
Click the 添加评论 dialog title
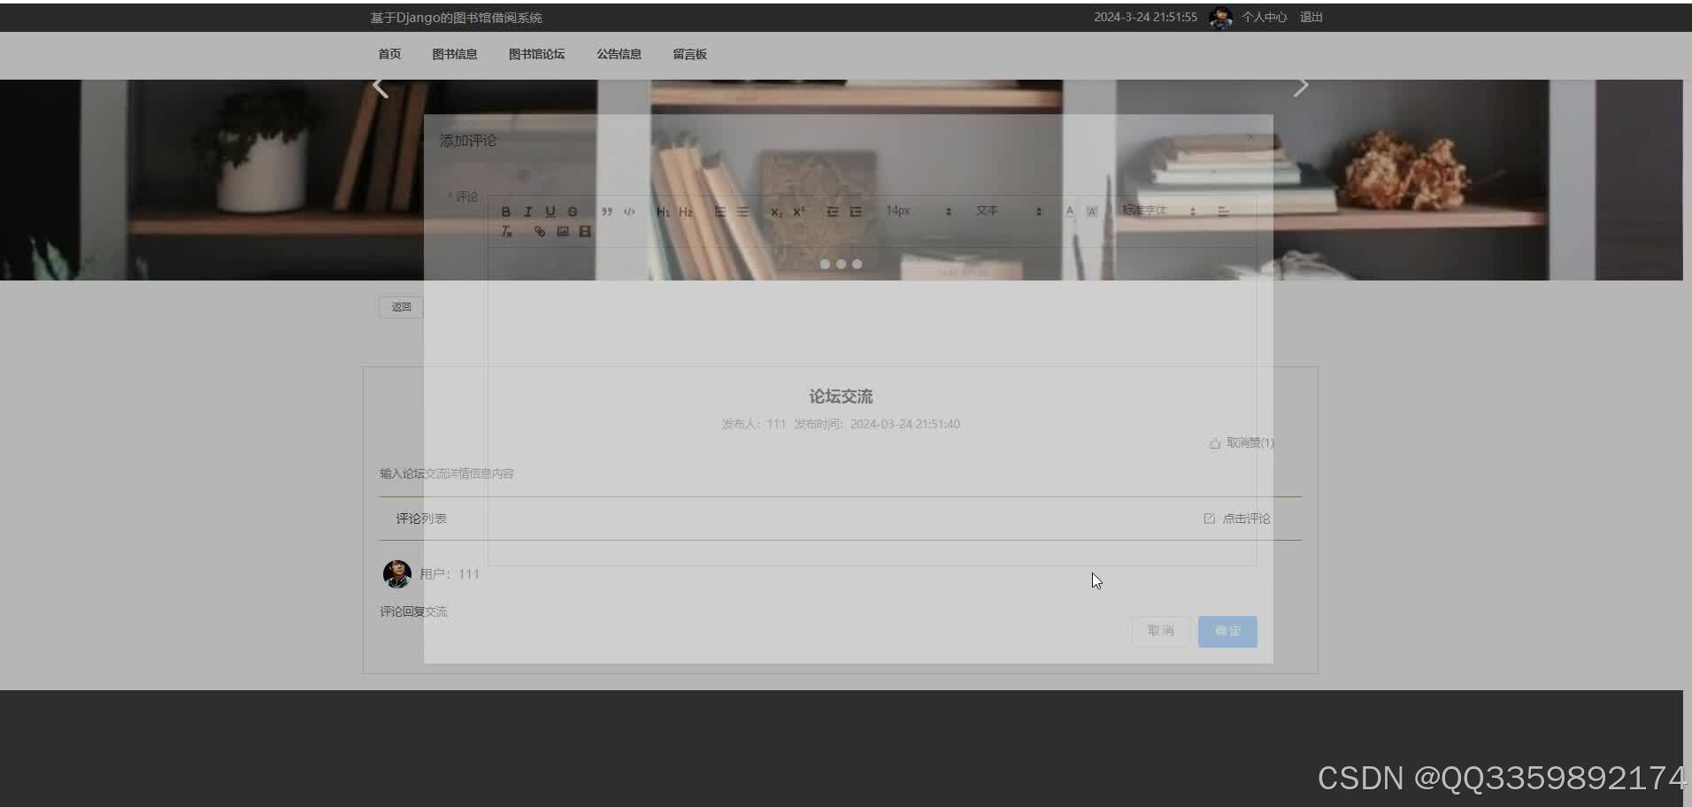pyautogui.click(x=468, y=141)
